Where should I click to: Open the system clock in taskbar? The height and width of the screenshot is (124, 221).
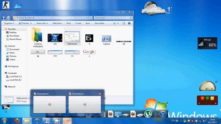[213, 121]
